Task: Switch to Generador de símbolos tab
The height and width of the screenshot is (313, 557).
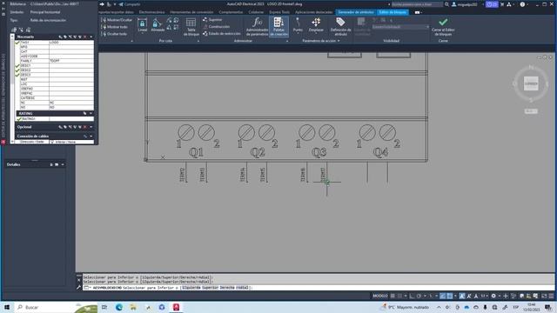Action: [356, 12]
